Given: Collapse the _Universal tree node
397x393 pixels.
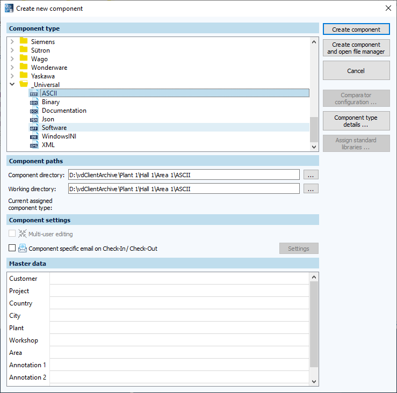Looking at the screenshot, I should pos(12,85).
